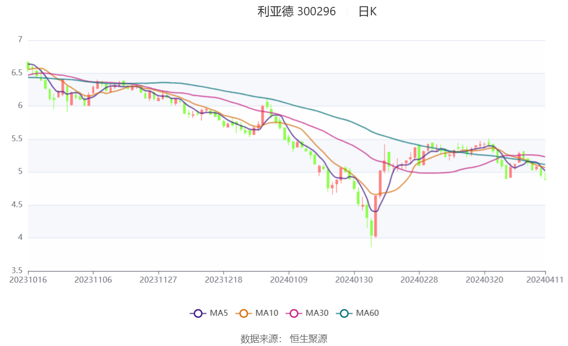This screenshot has width=568, height=346.
Task: Click the 利亚德 300296 chart title
Action: [x=296, y=11]
